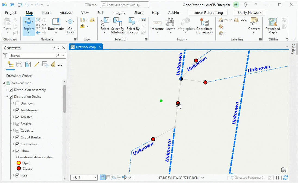Open the Utility Network tab

point(250,13)
